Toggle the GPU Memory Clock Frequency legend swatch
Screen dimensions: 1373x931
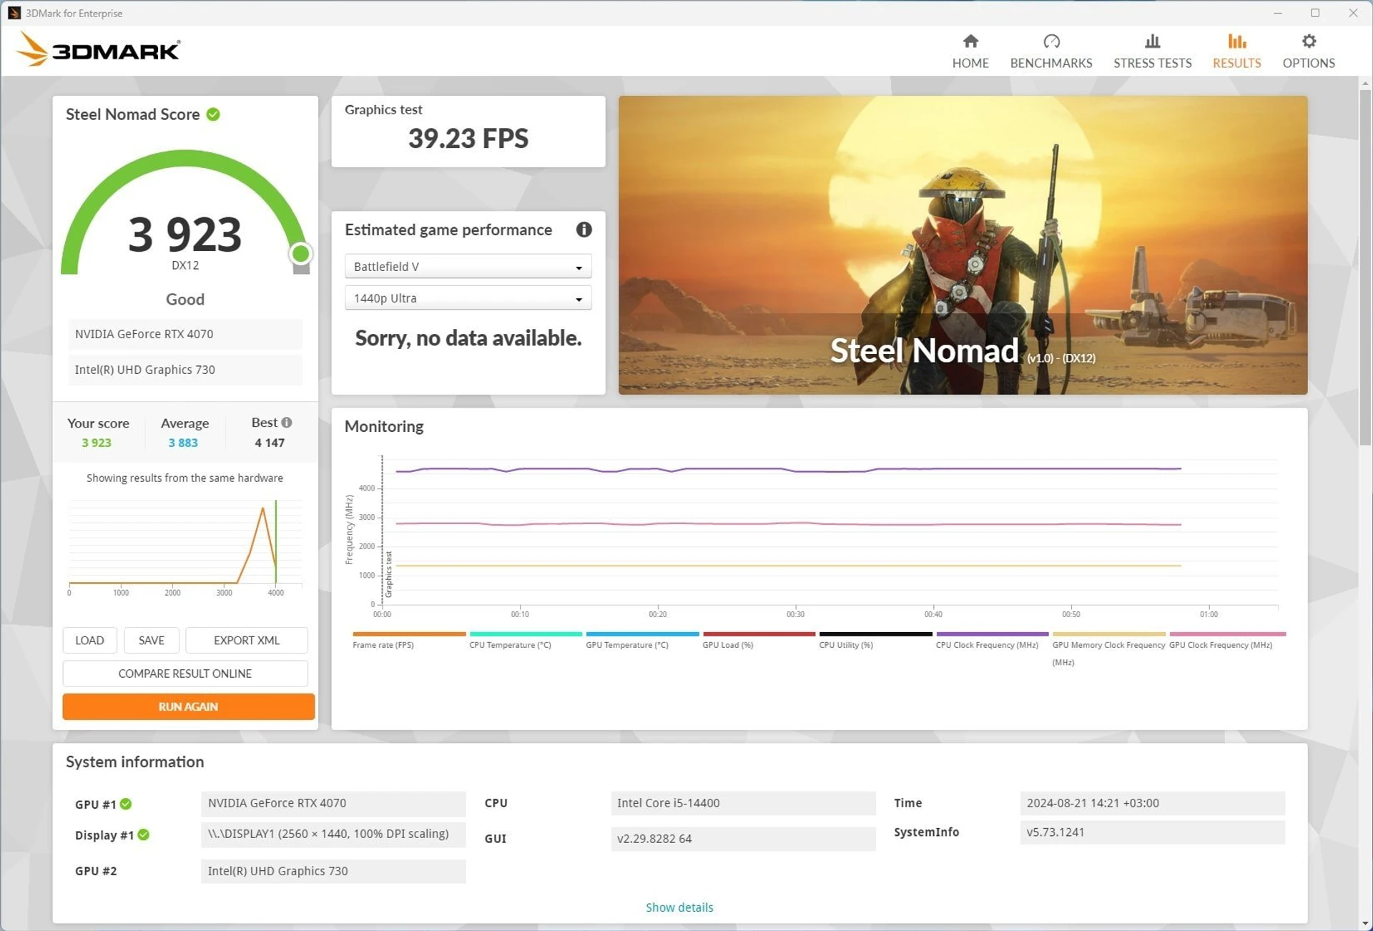(x=1108, y=634)
